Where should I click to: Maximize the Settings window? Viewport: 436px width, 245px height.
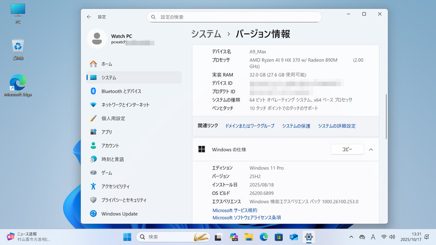pyautogui.click(x=364, y=14)
